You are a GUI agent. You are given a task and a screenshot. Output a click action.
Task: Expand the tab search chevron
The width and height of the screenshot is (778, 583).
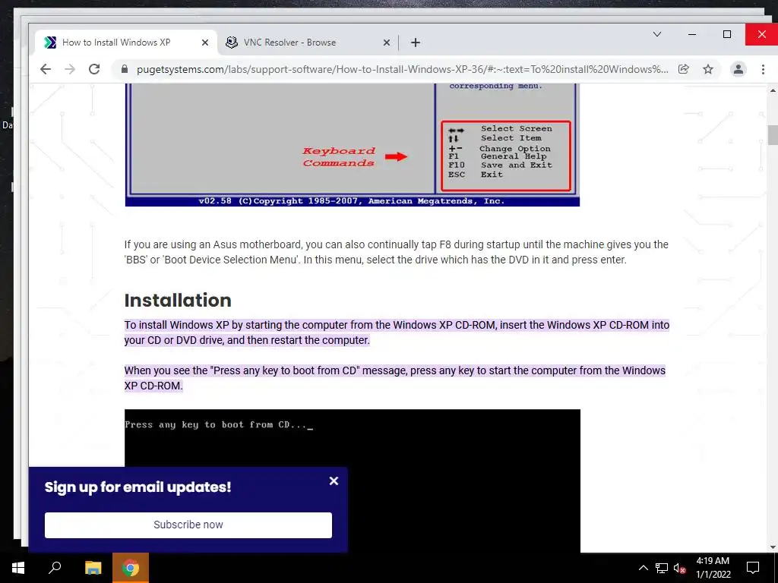click(x=657, y=34)
